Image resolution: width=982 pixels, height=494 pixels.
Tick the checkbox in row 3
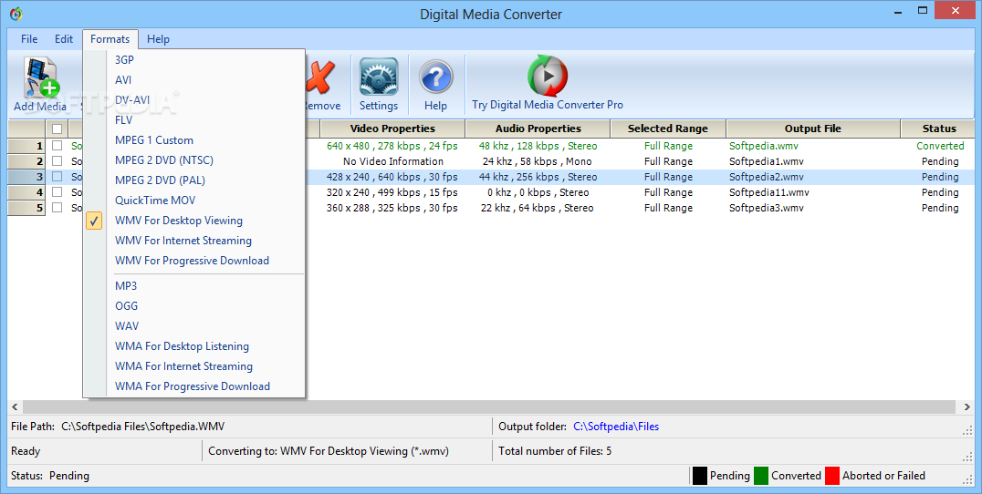tap(57, 176)
